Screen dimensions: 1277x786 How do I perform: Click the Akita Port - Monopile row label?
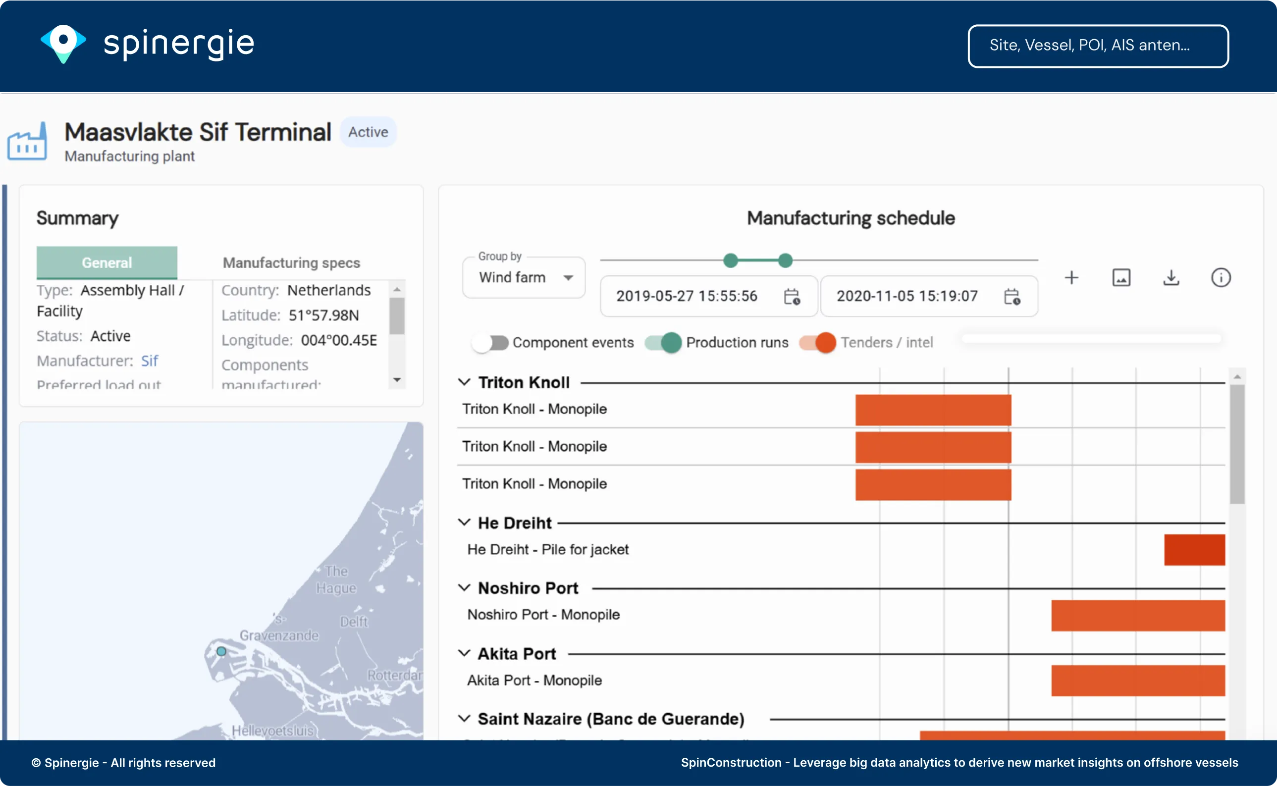click(x=534, y=680)
